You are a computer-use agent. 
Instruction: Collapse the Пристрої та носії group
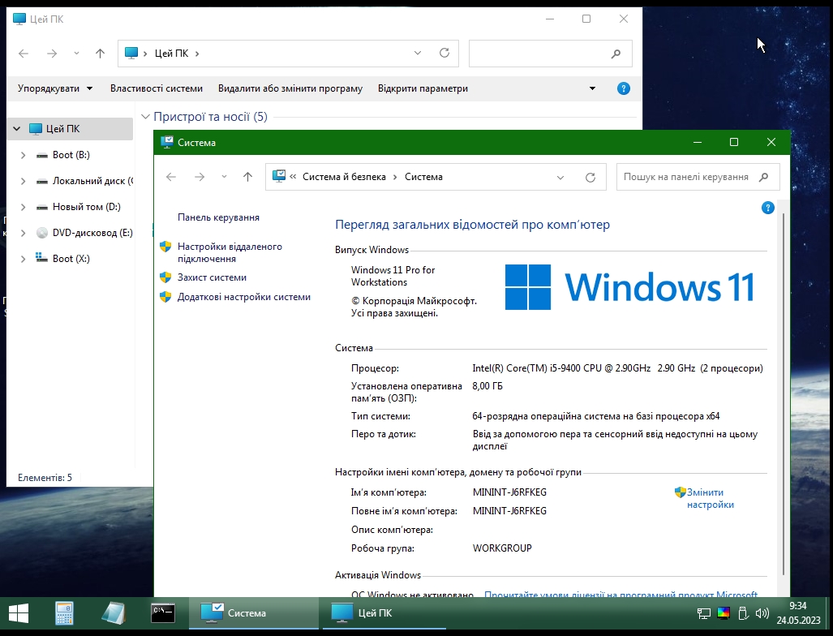(x=145, y=117)
